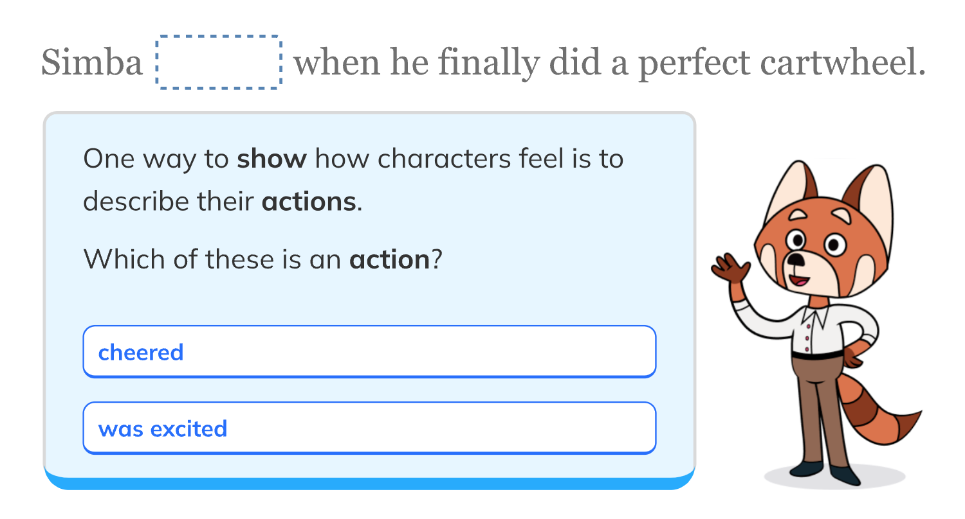This screenshot has height=519, width=965.
Task: Click the name "Simba" in the sentence
Action: (92, 64)
